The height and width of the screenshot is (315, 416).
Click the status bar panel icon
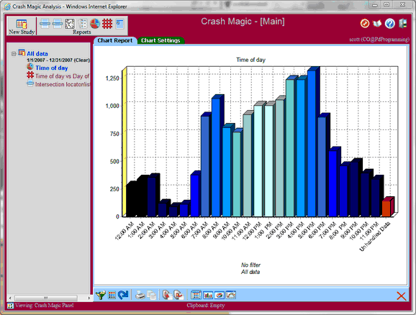(x=10, y=306)
